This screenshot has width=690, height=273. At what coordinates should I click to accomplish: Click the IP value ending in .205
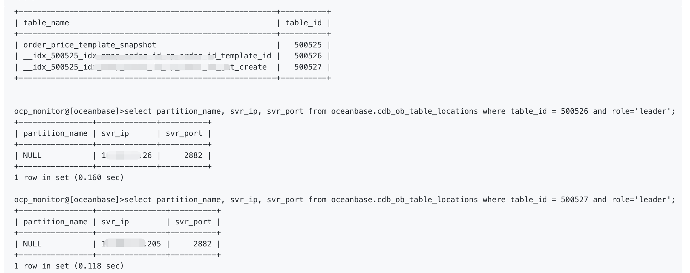coord(131,244)
